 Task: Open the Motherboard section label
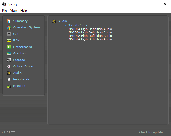click(23, 47)
